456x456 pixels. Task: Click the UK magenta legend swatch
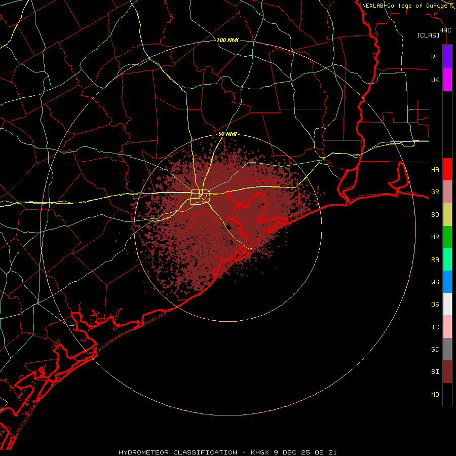click(x=447, y=80)
